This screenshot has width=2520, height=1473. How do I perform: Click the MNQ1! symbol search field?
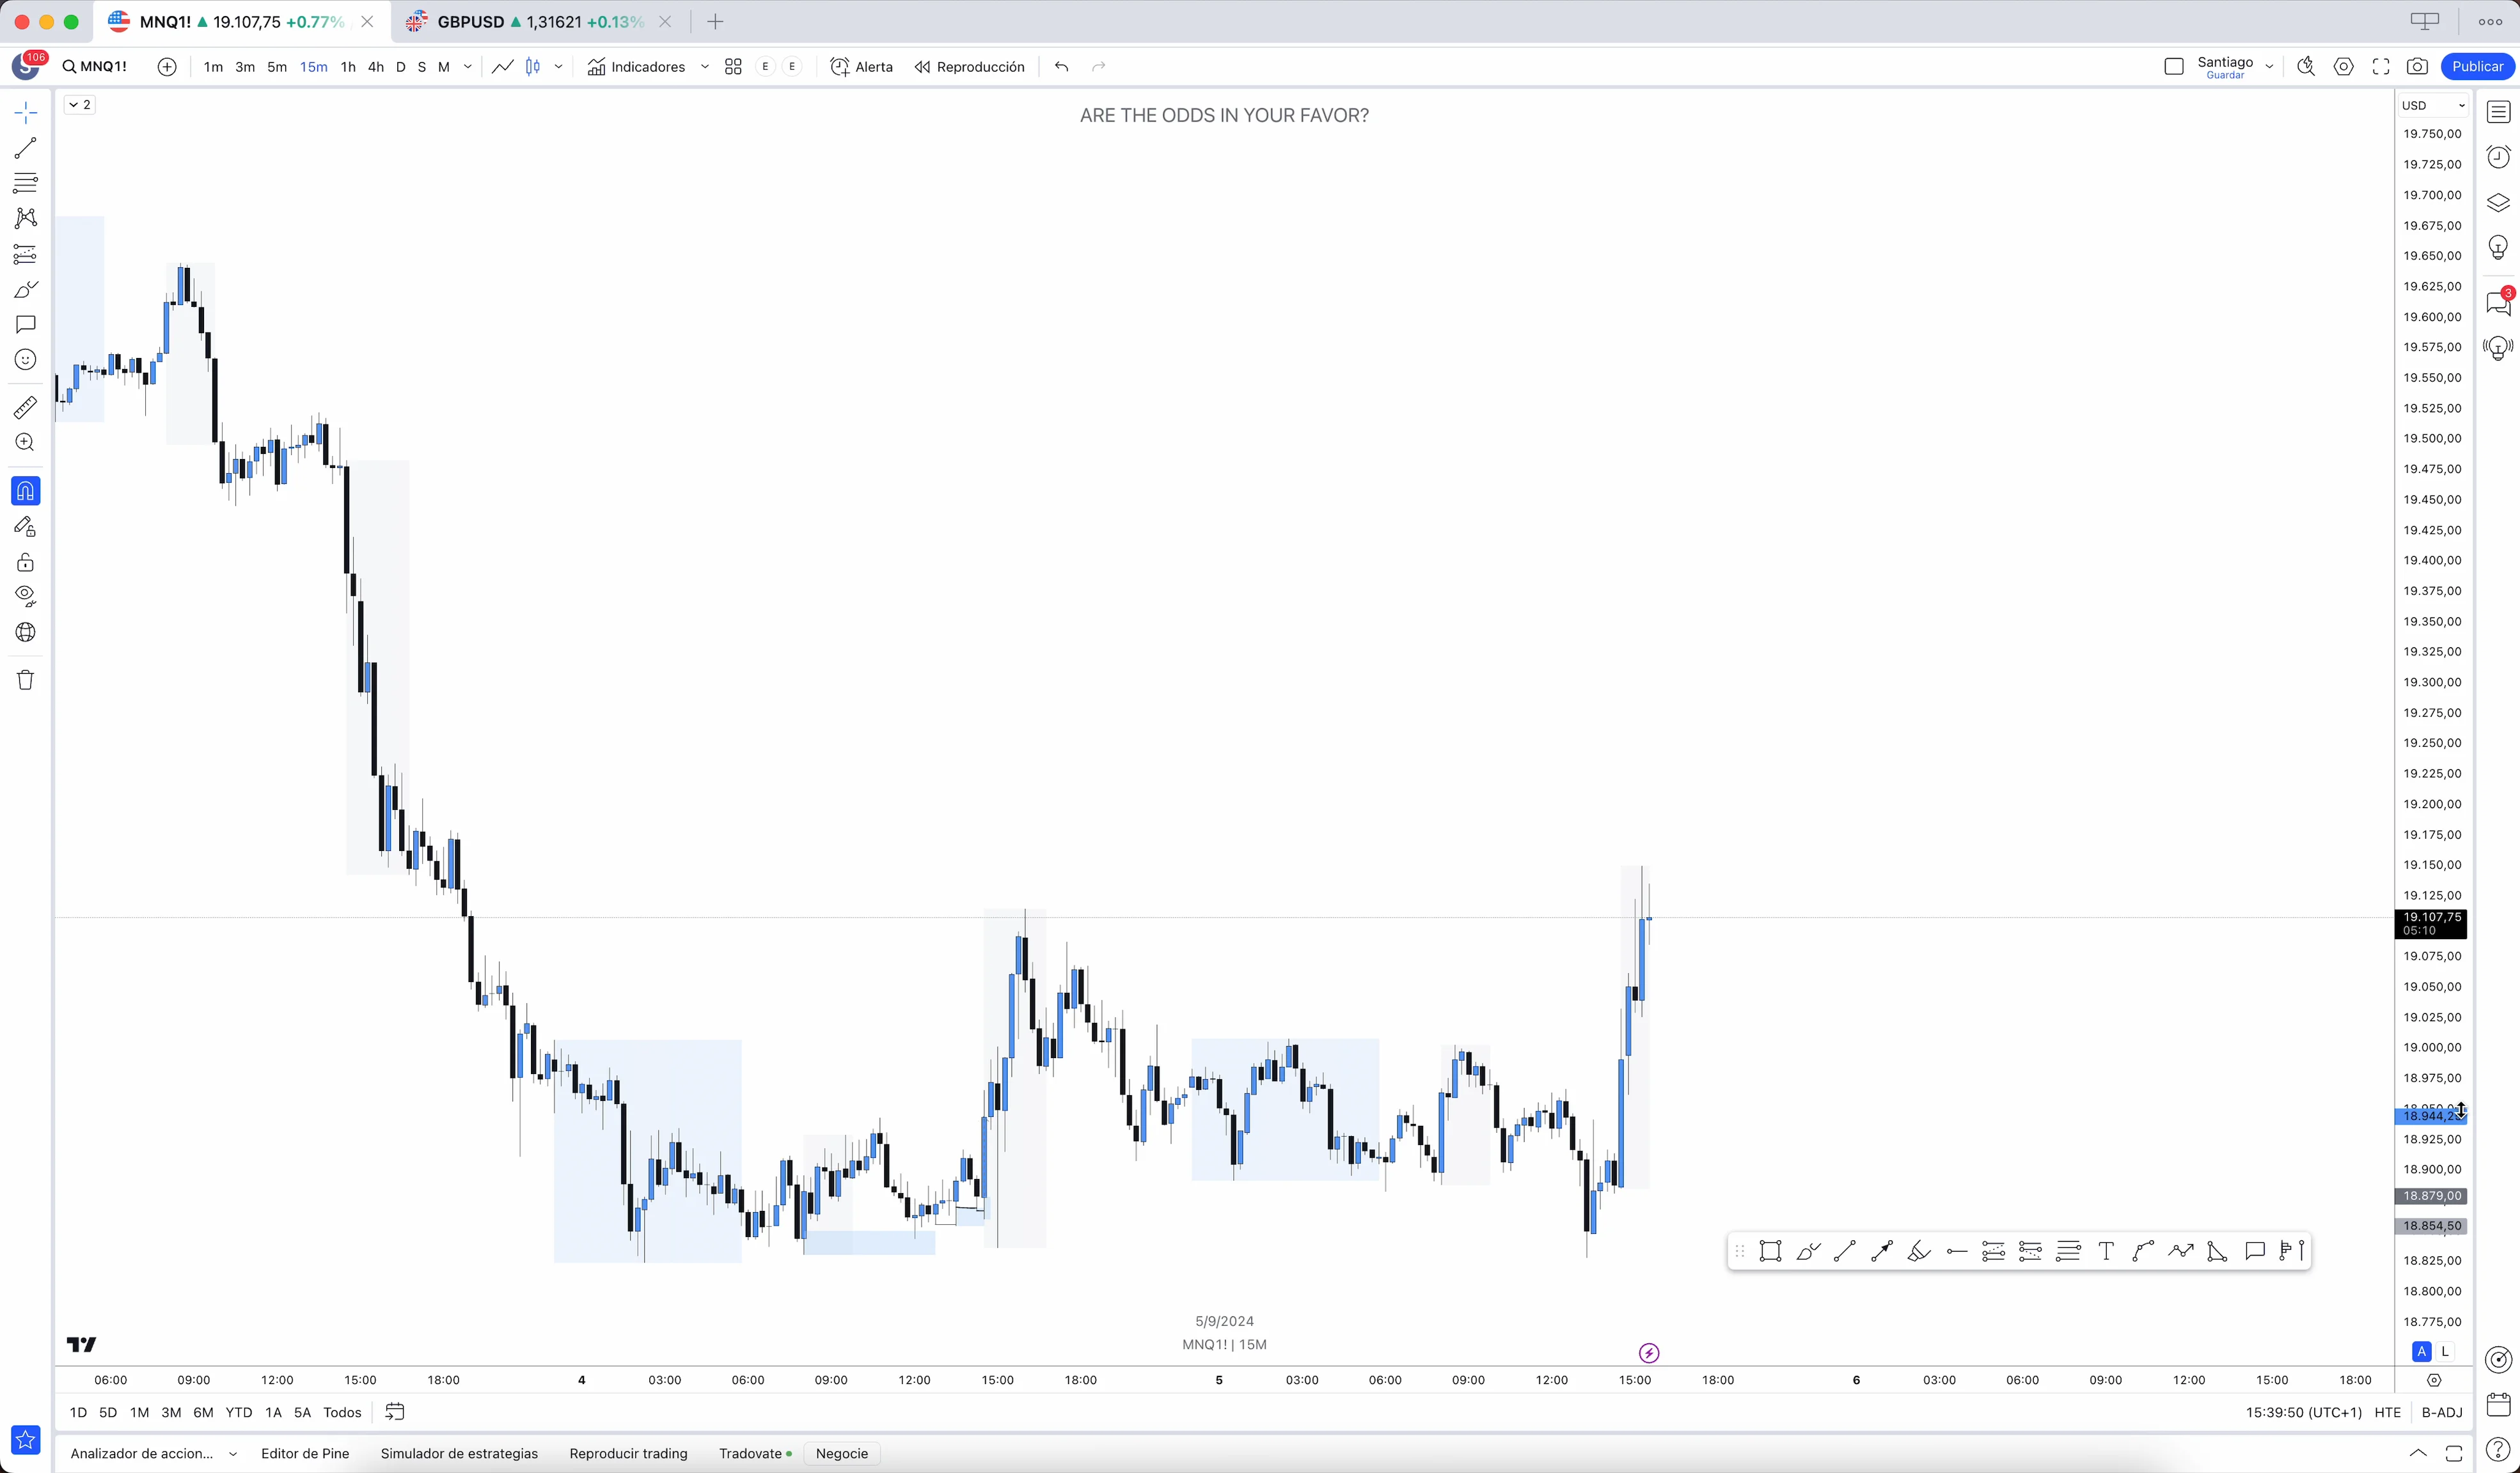(x=96, y=67)
